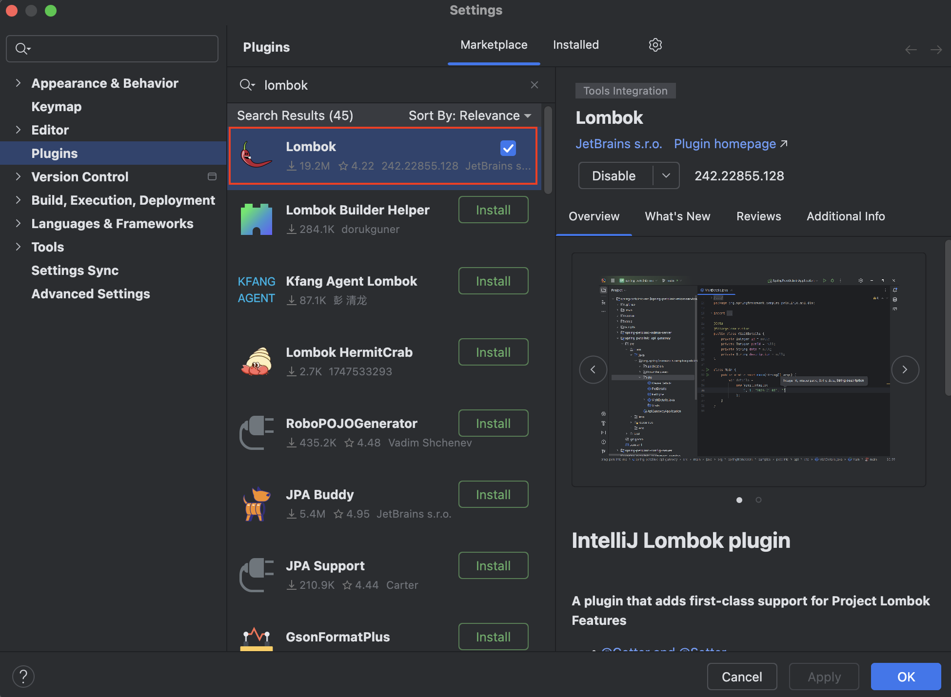This screenshot has height=697, width=951.
Task: Open the Disable button dropdown arrow
Action: click(666, 175)
